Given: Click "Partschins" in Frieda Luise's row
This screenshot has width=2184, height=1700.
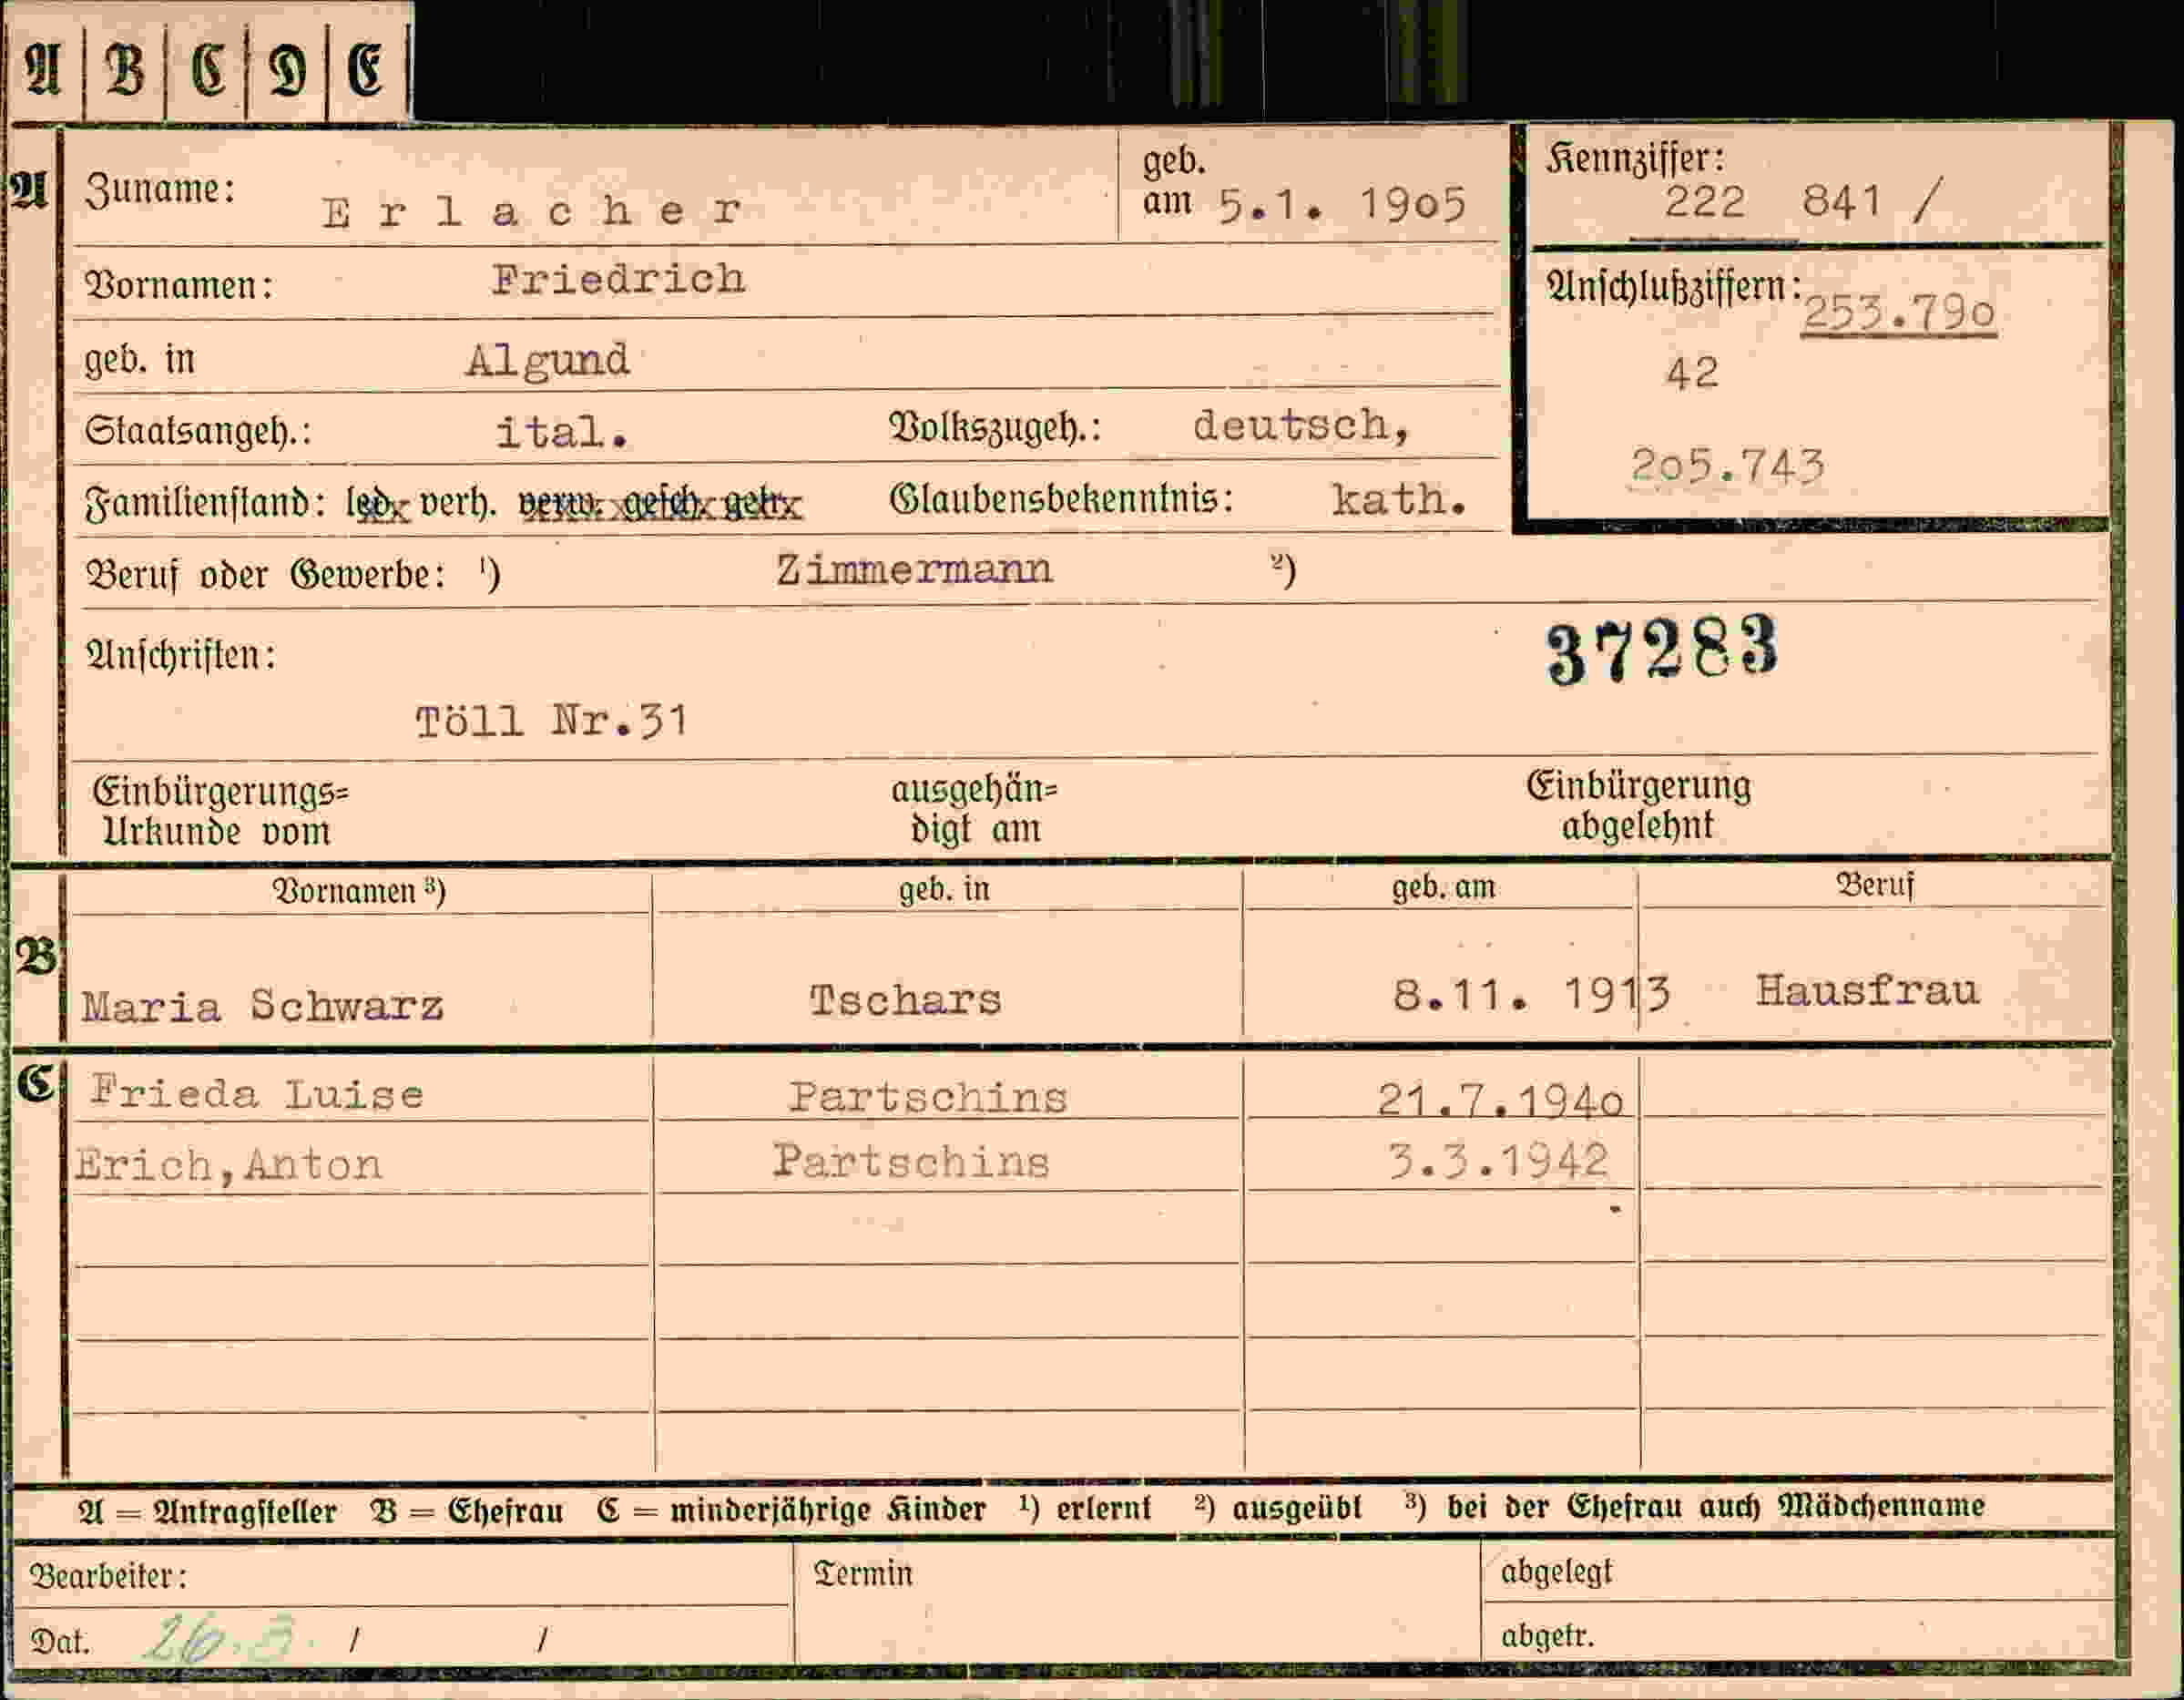Looking at the screenshot, I should point(927,1098).
